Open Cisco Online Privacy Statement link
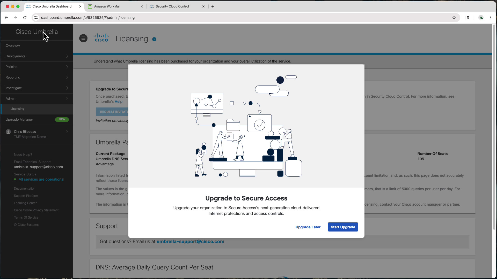This screenshot has height=279, width=497. pyautogui.click(x=36, y=210)
